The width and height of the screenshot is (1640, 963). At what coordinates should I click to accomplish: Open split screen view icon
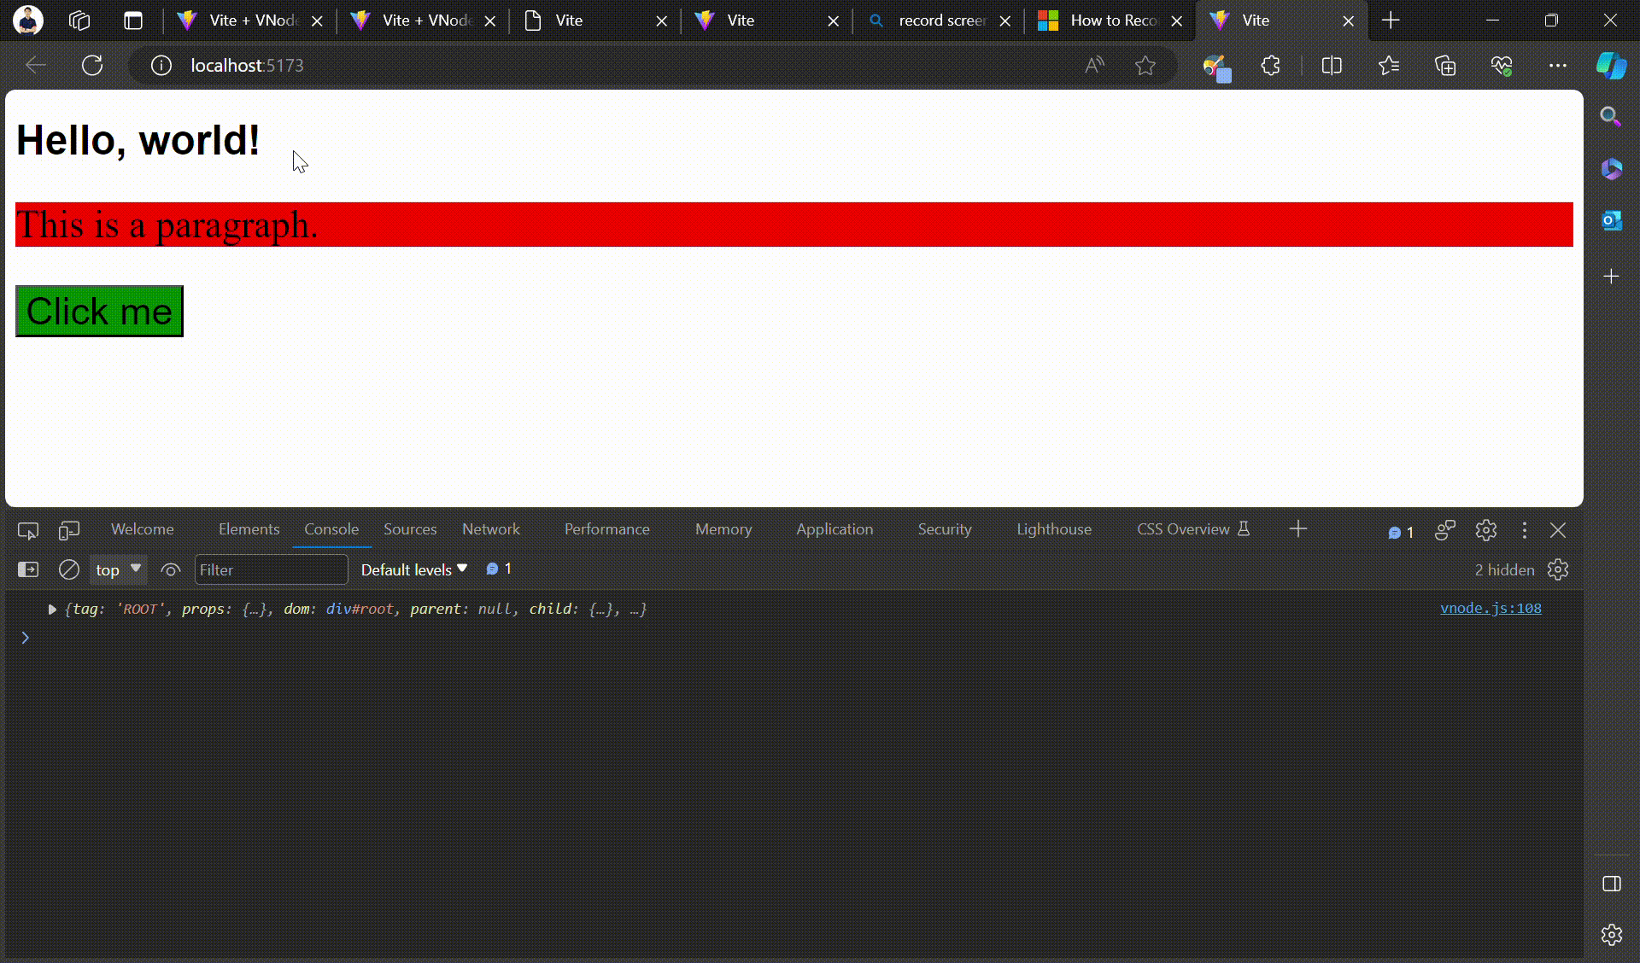tap(1332, 66)
